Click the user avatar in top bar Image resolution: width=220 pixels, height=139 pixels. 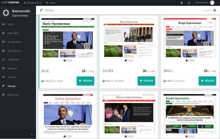click(x=212, y=3)
